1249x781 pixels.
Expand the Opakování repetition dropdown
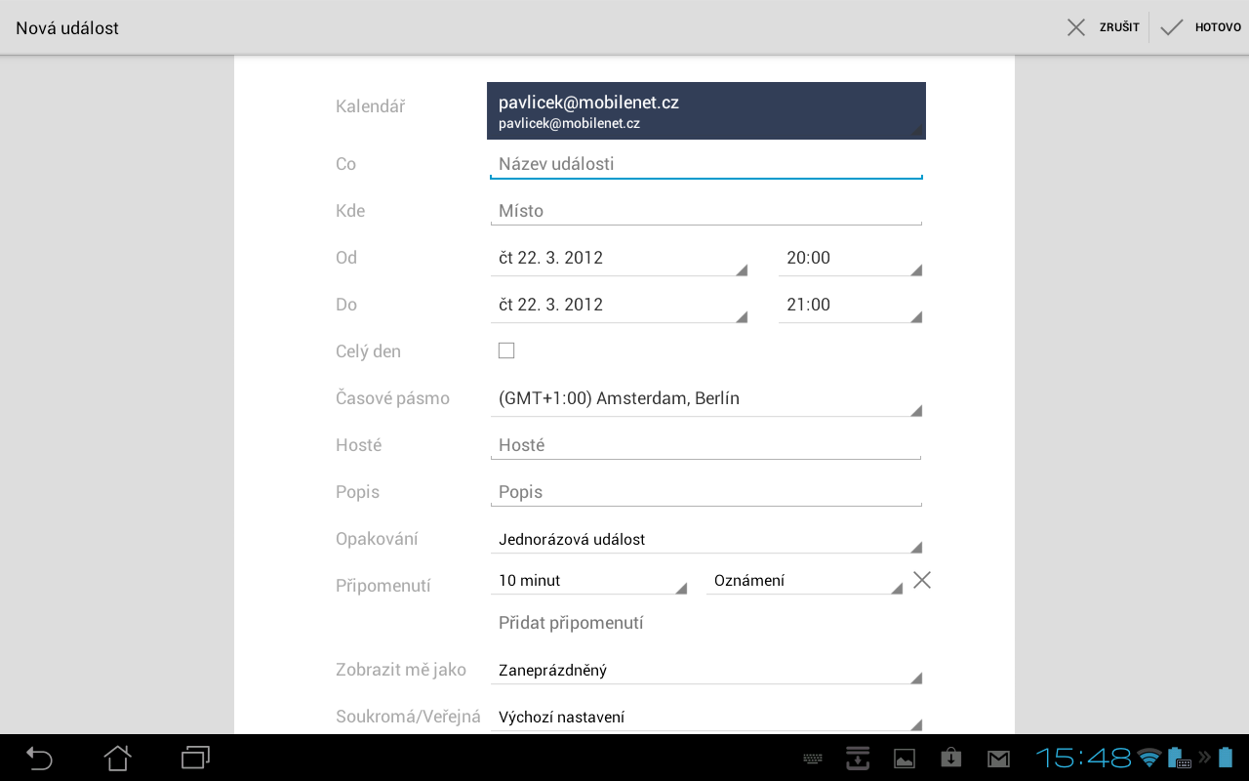coord(705,538)
